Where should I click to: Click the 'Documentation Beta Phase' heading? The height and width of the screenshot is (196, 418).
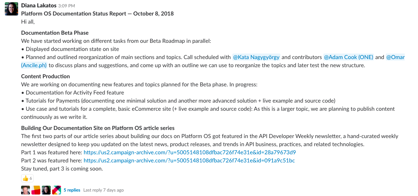pyautogui.click(x=55, y=33)
